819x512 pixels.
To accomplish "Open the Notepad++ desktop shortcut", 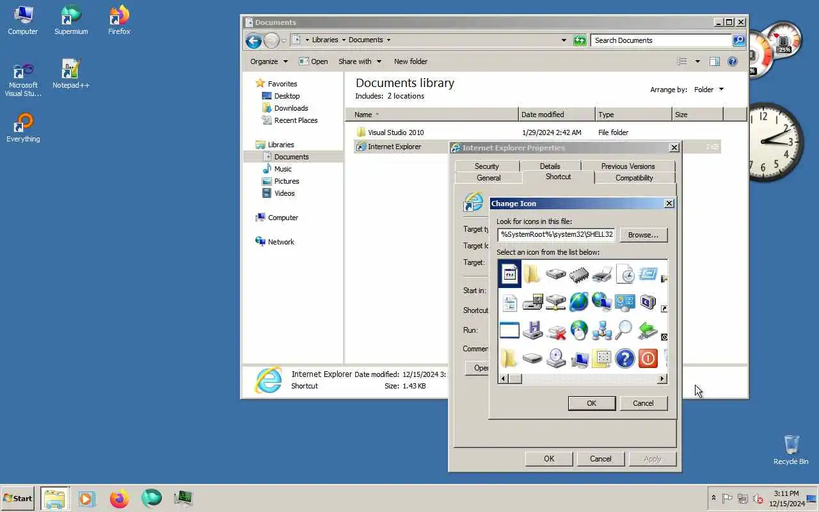I will click(71, 74).
